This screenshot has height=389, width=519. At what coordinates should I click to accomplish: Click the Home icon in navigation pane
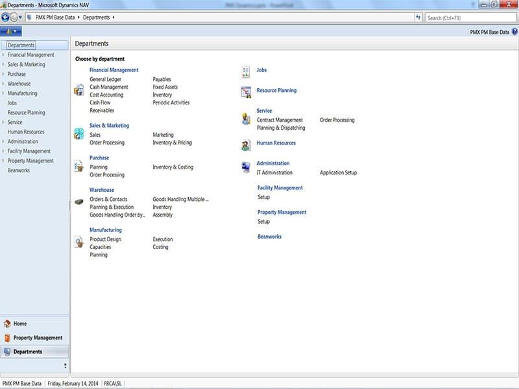click(7, 324)
